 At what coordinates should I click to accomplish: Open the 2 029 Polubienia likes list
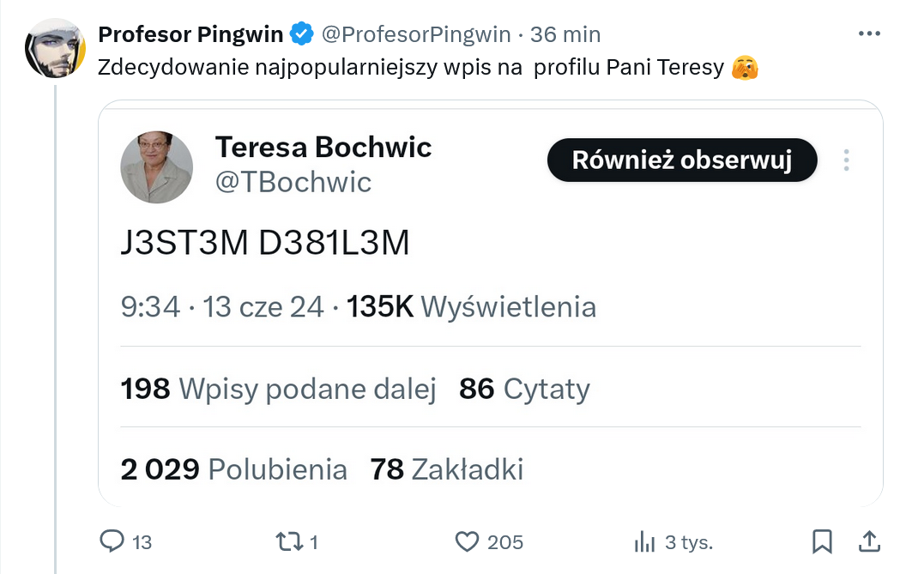(x=233, y=468)
